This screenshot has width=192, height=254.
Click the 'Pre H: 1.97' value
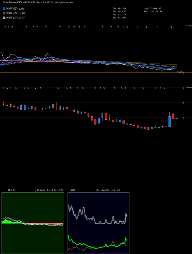[119, 12]
